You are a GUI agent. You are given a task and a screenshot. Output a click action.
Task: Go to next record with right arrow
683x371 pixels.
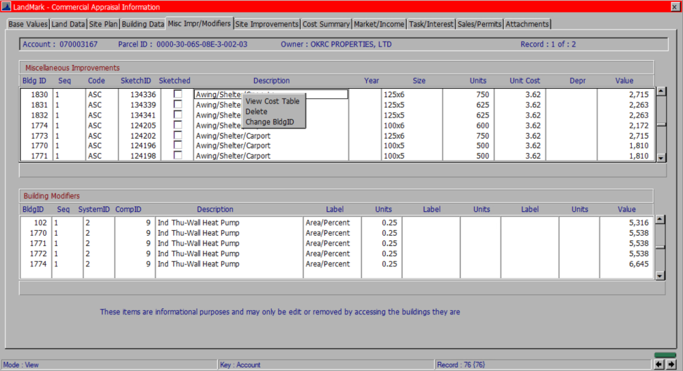tap(671, 364)
